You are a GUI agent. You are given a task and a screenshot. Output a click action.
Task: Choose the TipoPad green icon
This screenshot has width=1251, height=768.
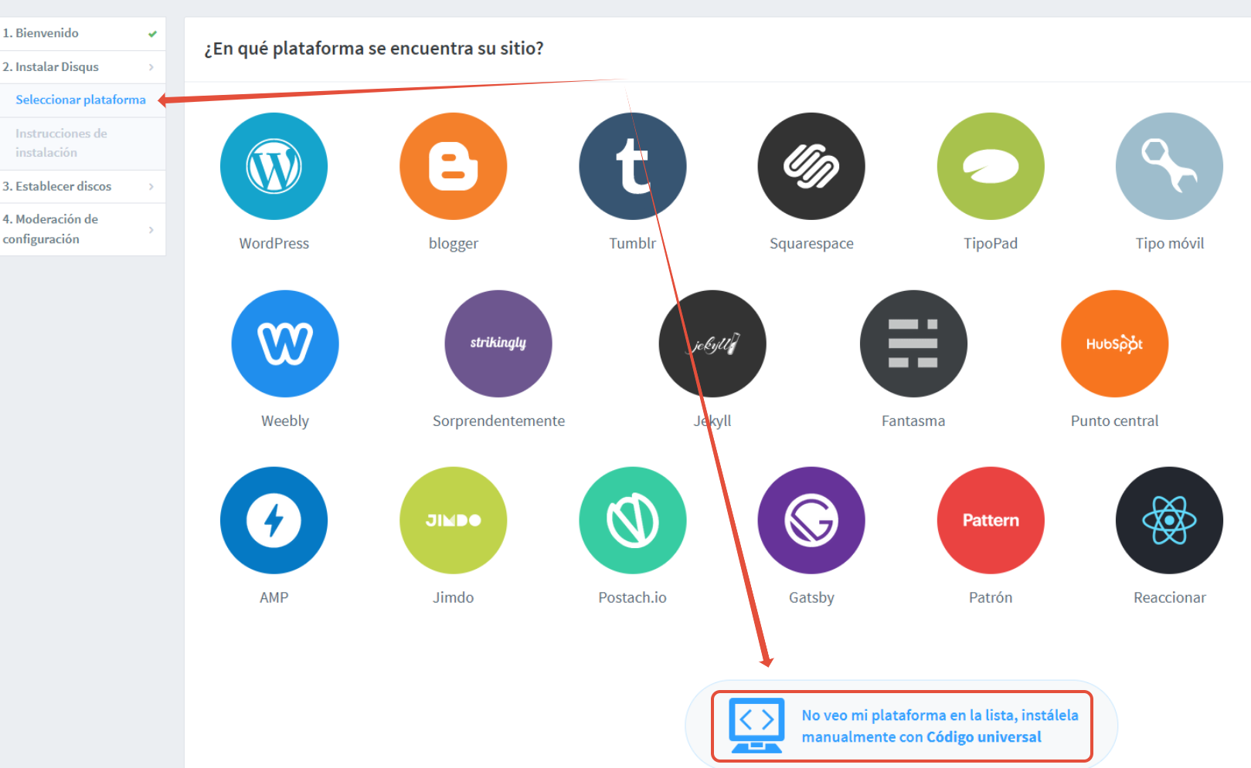point(991,166)
